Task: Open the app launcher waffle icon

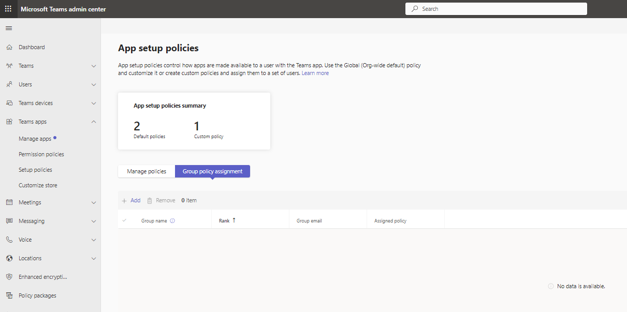Action: (x=8, y=9)
